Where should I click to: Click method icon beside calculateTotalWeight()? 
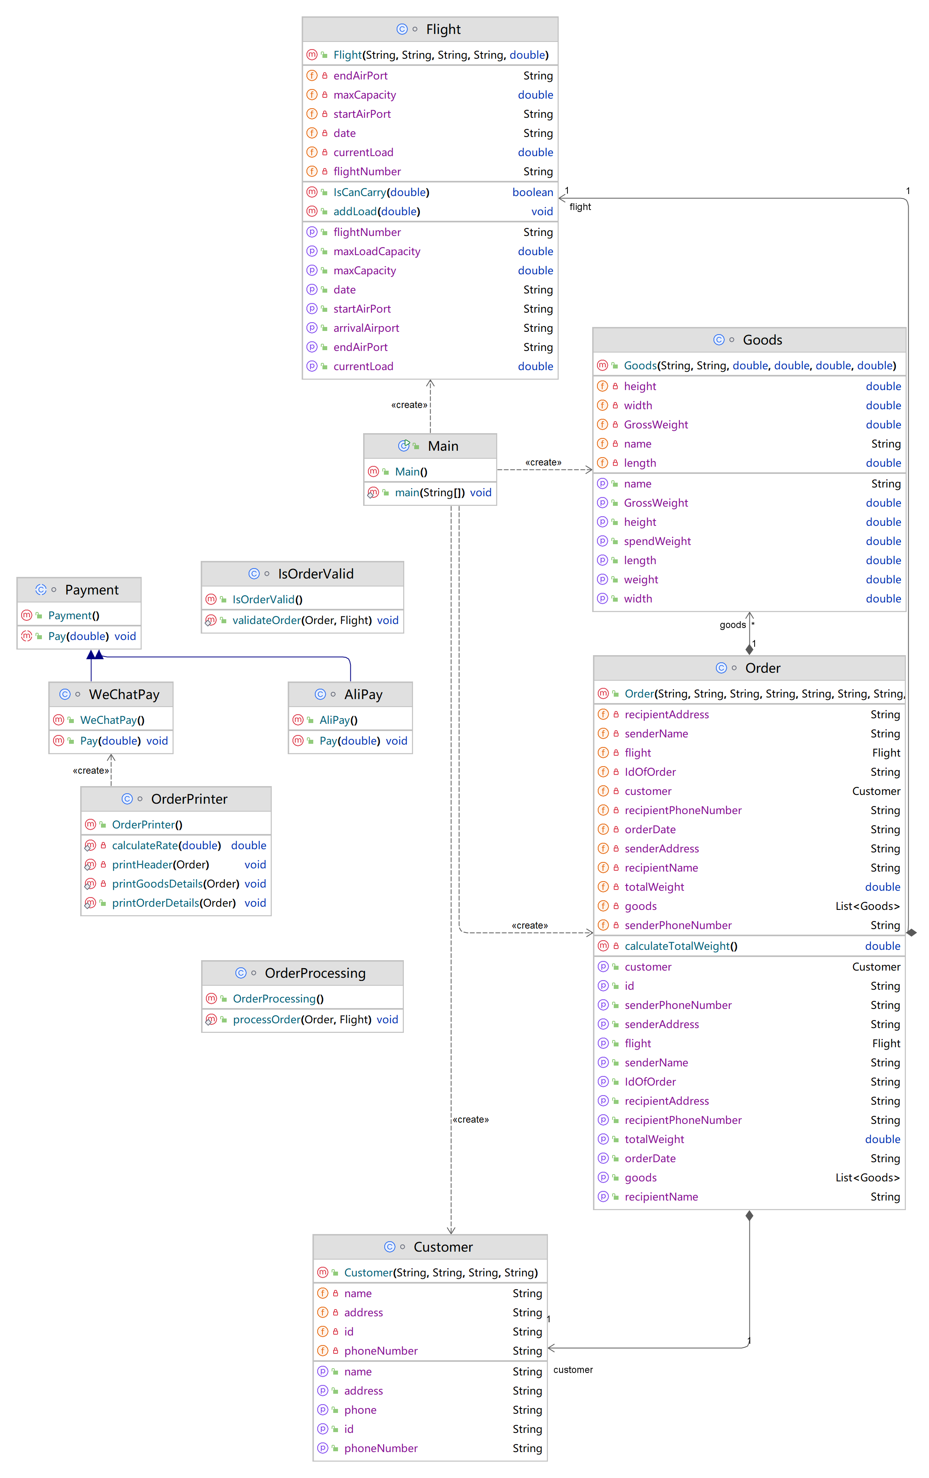603,946
